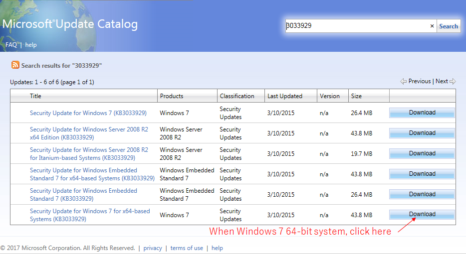The image size is (466, 254).
Task: Open the help link in the footer
Action: 217,248
